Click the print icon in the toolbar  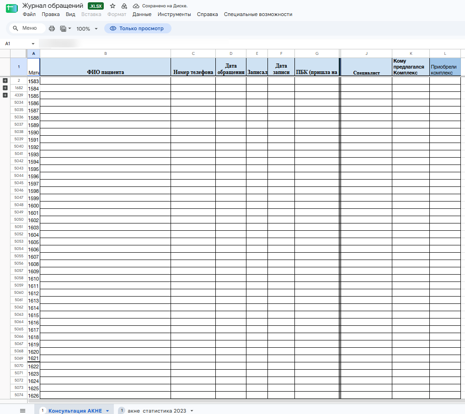click(52, 28)
